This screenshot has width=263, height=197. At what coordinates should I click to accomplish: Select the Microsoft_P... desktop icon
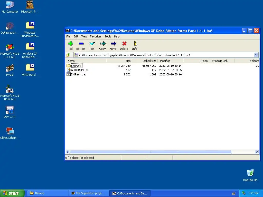(30, 7)
